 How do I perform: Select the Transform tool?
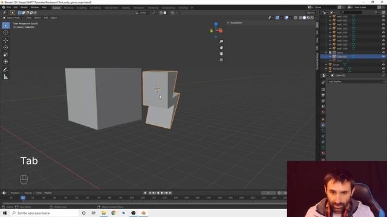(x=5, y=61)
